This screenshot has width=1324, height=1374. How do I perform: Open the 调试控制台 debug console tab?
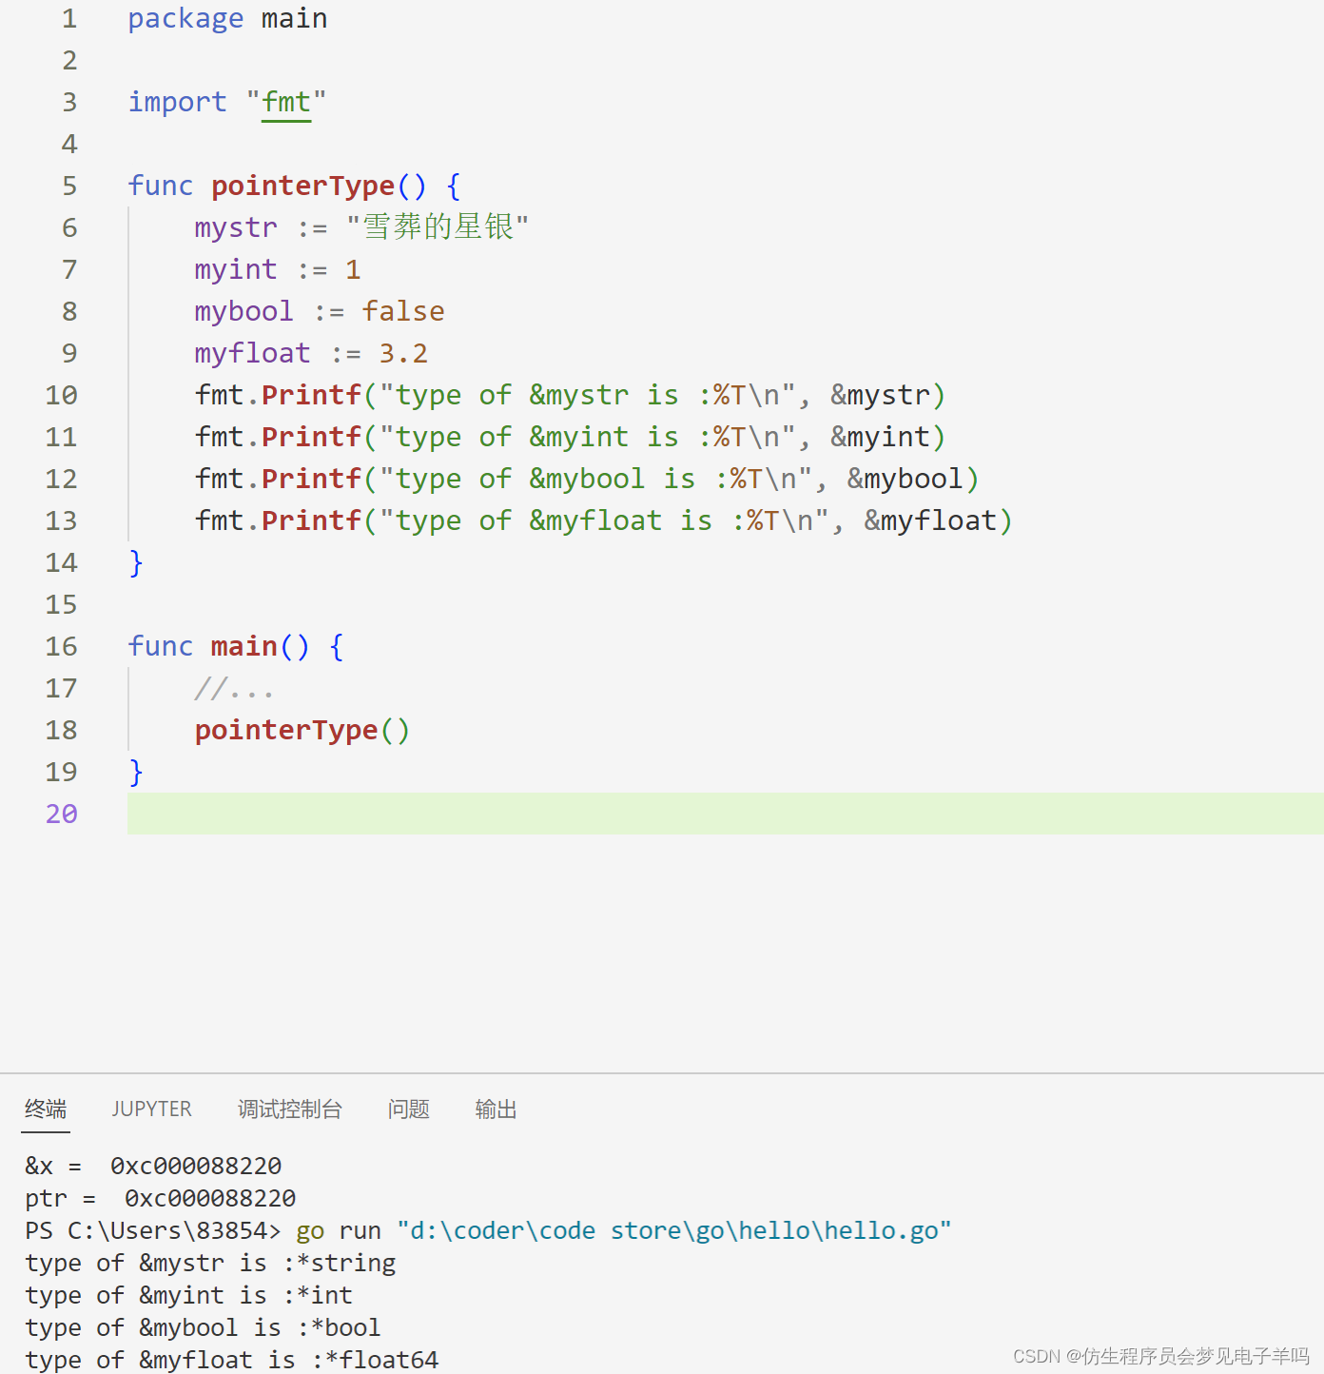pyautogui.click(x=289, y=1109)
